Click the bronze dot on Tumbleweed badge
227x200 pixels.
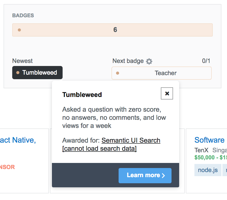coord(18,73)
